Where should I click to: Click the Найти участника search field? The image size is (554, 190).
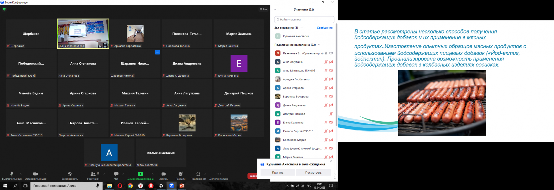pyautogui.click(x=304, y=20)
